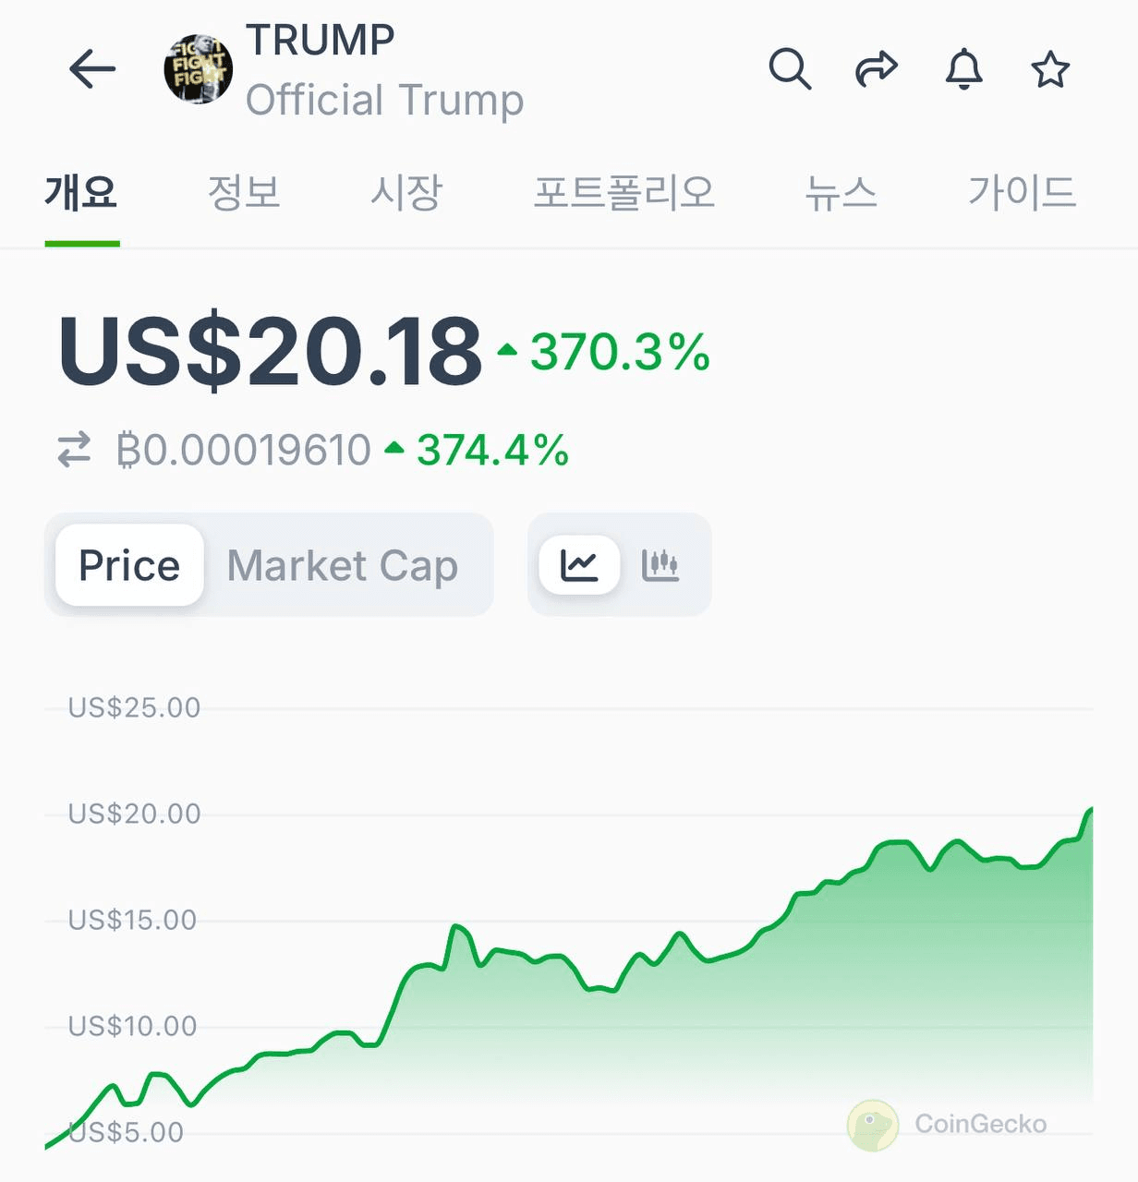Tap the back arrow icon
Viewport: 1138px width, 1182px height.
92,69
